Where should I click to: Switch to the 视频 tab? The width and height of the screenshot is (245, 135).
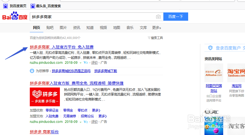103,28
